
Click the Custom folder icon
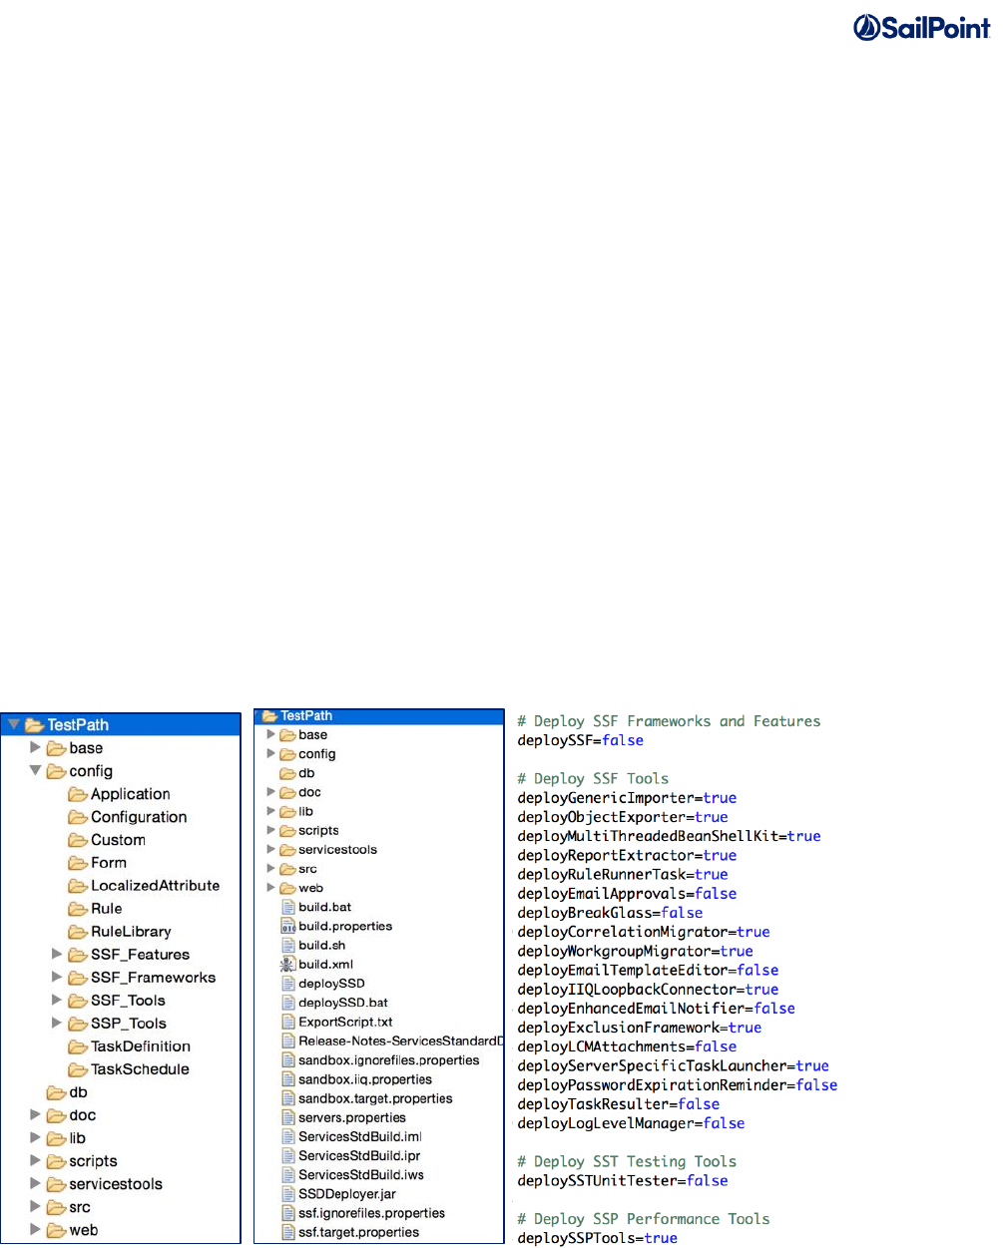78,840
